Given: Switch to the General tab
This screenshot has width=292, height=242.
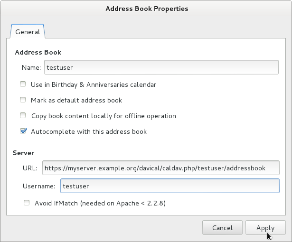Looking at the screenshot, I should pyautogui.click(x=28, y=31).
